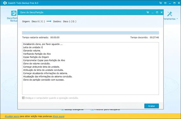Minimize the EaseUS main window
Viewport: 181px width, 119px height.
click(170, 3)
